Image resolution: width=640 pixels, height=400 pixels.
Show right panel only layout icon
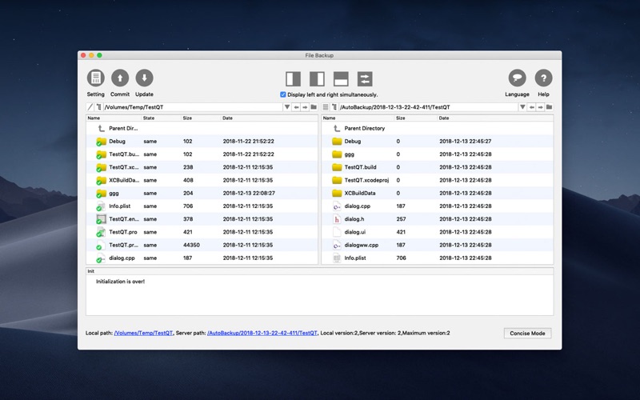click(x=317, y=78)
